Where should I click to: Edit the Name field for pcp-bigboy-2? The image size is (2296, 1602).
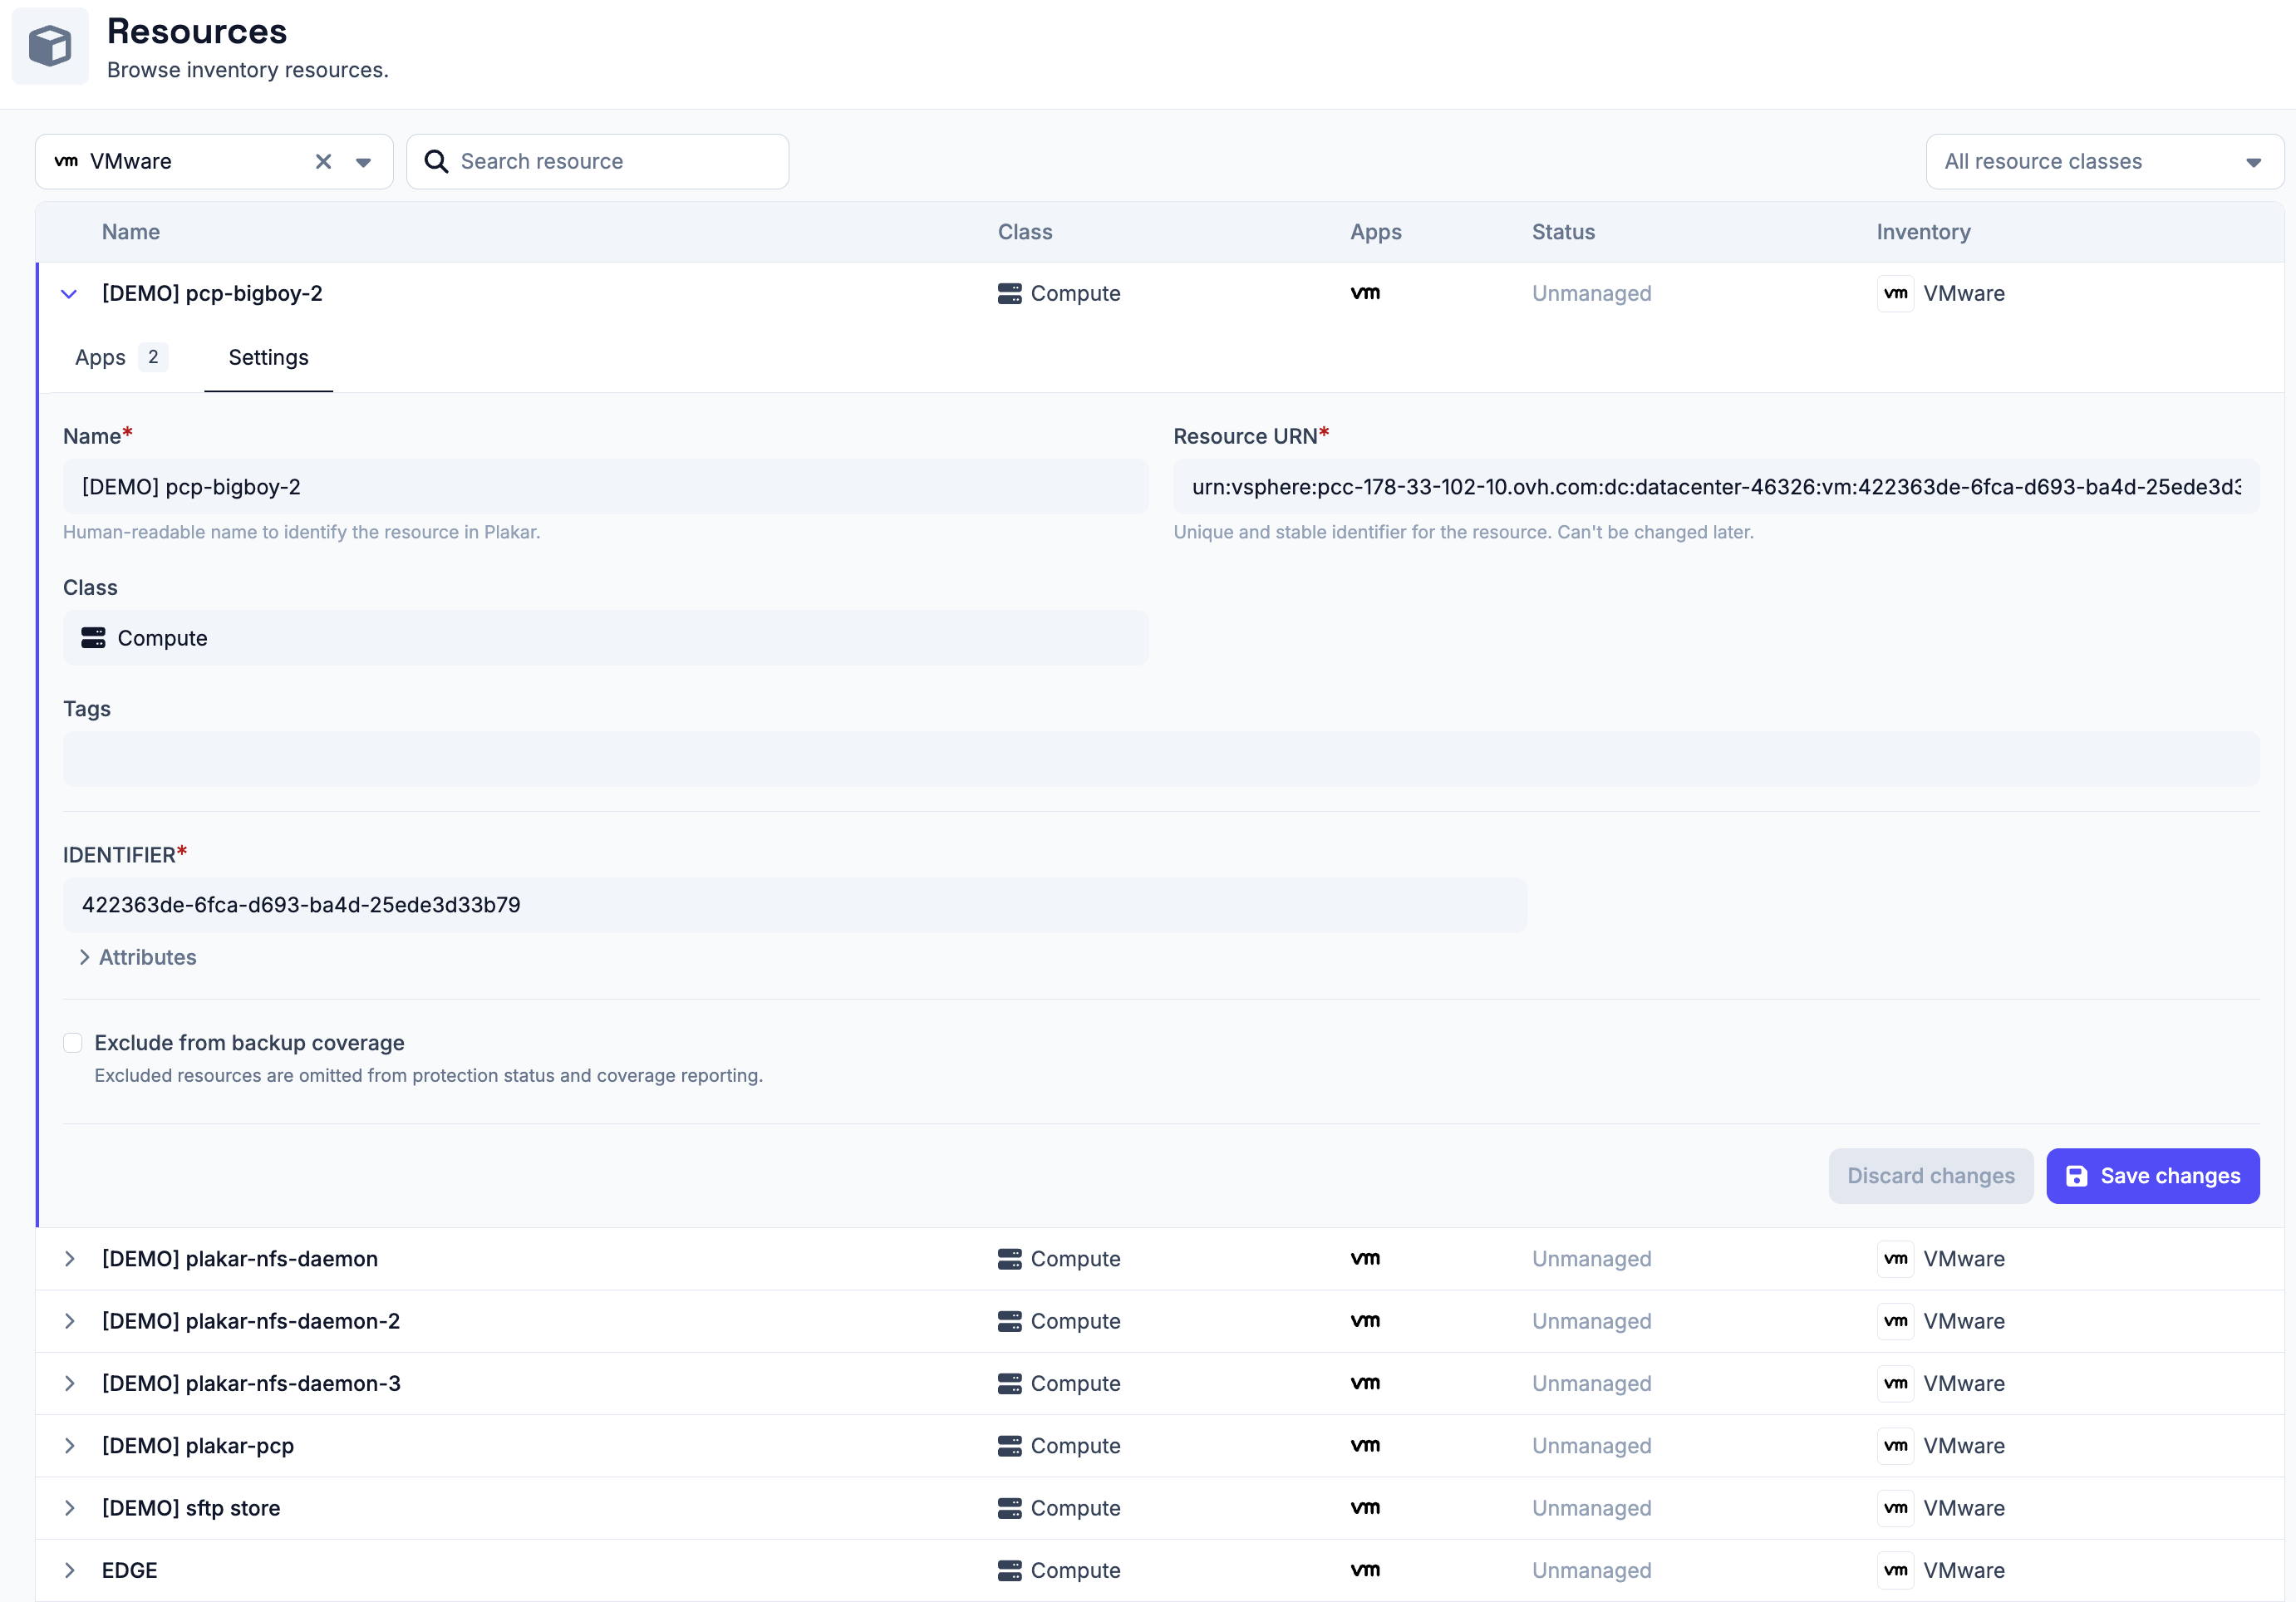(605, 487)
